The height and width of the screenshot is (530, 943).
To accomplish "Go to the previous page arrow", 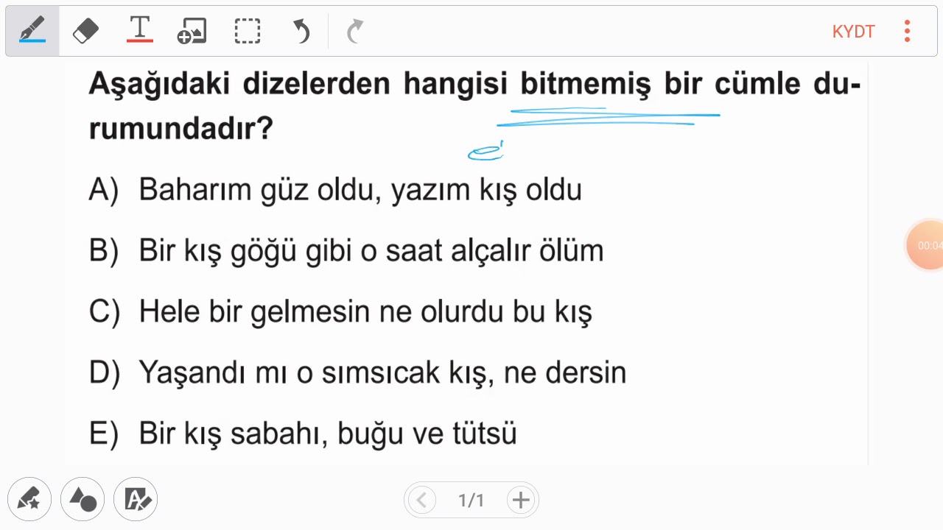I will 421,501.
